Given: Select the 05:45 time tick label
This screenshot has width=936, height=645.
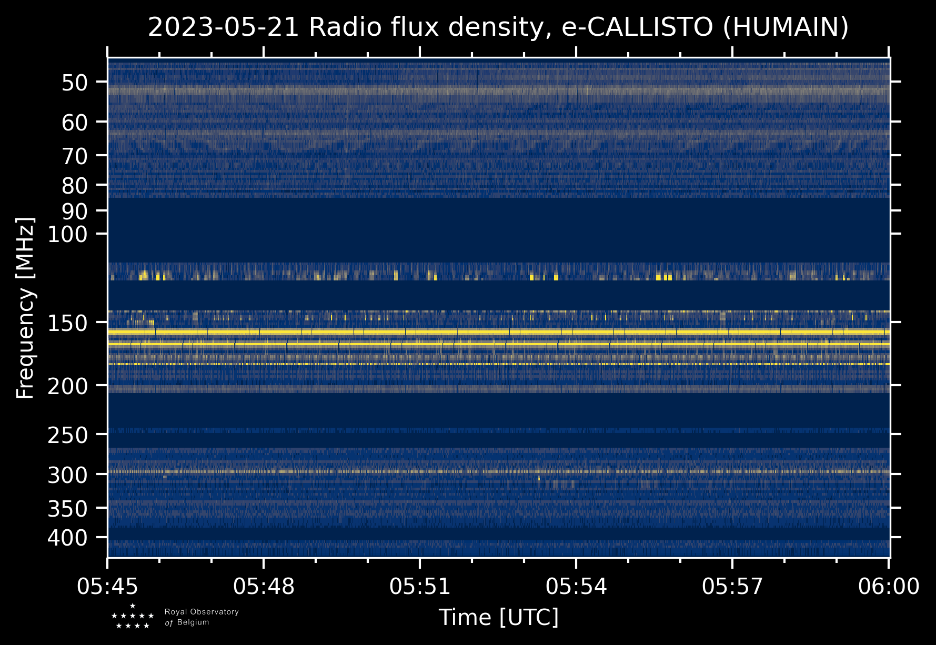Looking at the screenshot, I should 108,586.
